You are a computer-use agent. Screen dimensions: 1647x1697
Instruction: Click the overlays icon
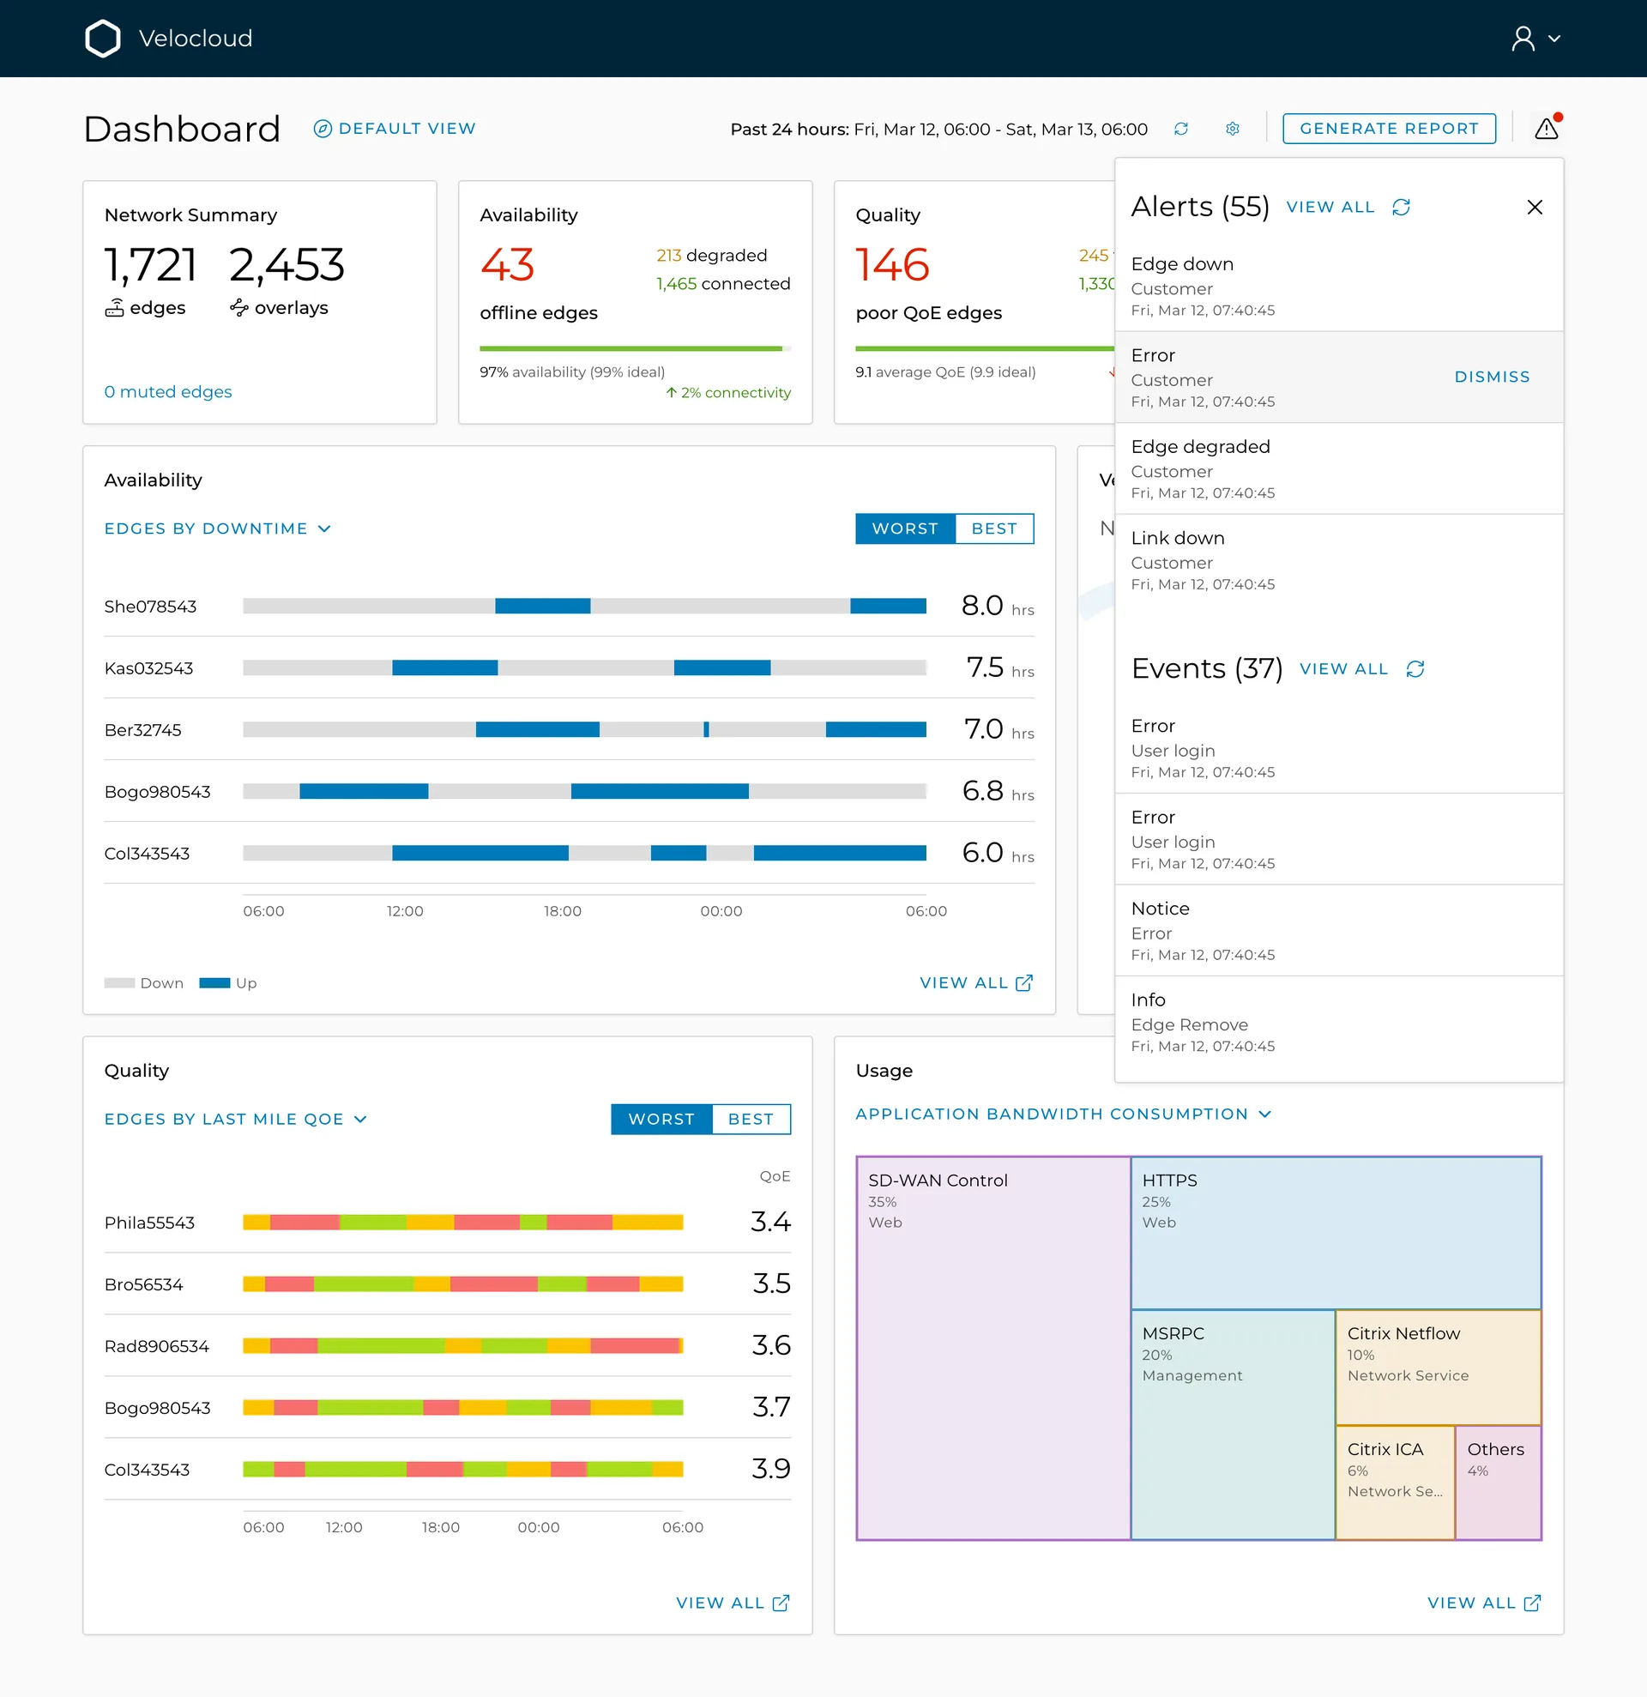coord(238,307)
